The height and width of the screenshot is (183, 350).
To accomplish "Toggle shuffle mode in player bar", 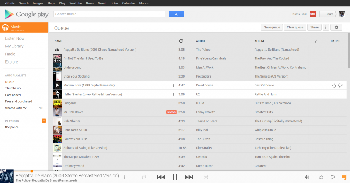I will (x=206, y=177).
